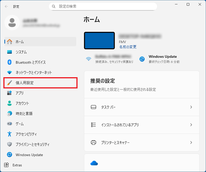
Task: Open 個人用設定 settings page
Action: (x=40, y=83)
